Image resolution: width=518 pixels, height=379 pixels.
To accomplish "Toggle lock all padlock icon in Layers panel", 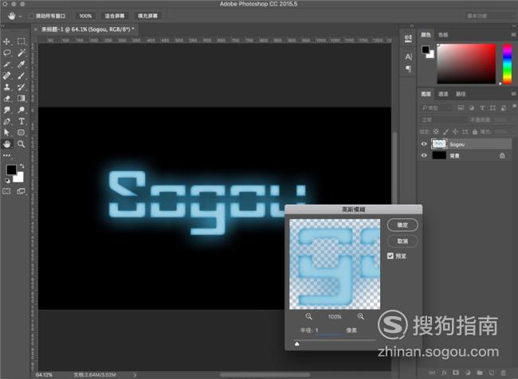I will click(475, 131).
